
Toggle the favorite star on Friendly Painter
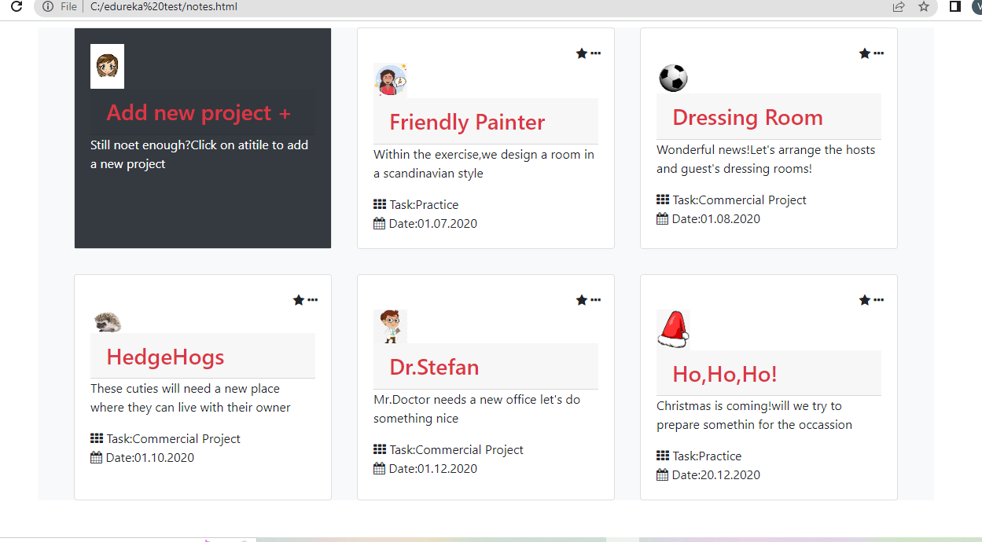(581, 53)
